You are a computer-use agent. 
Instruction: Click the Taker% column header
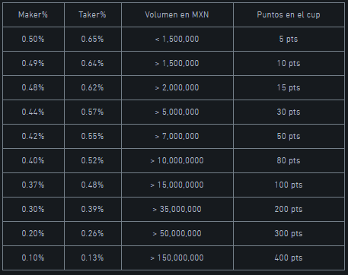click(93, 14)
